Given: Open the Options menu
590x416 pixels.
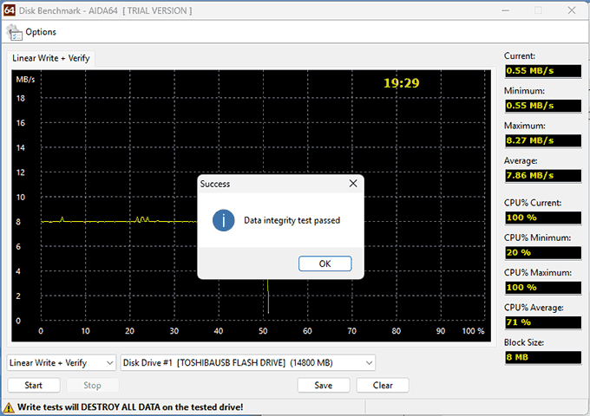Looking at the screenshot, I should click(40, 32).
